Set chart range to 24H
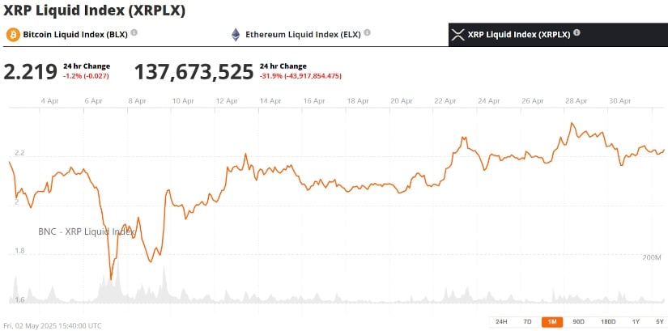Screen dimensions: 668x331 (501, 321)
